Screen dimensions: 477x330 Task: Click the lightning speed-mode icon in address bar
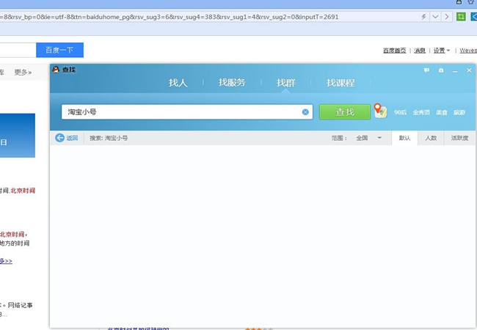pos(423,17)
